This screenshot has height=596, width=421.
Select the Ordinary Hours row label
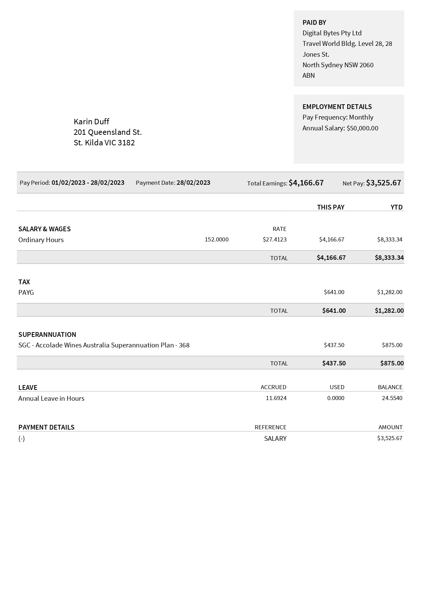click(41, 240)
